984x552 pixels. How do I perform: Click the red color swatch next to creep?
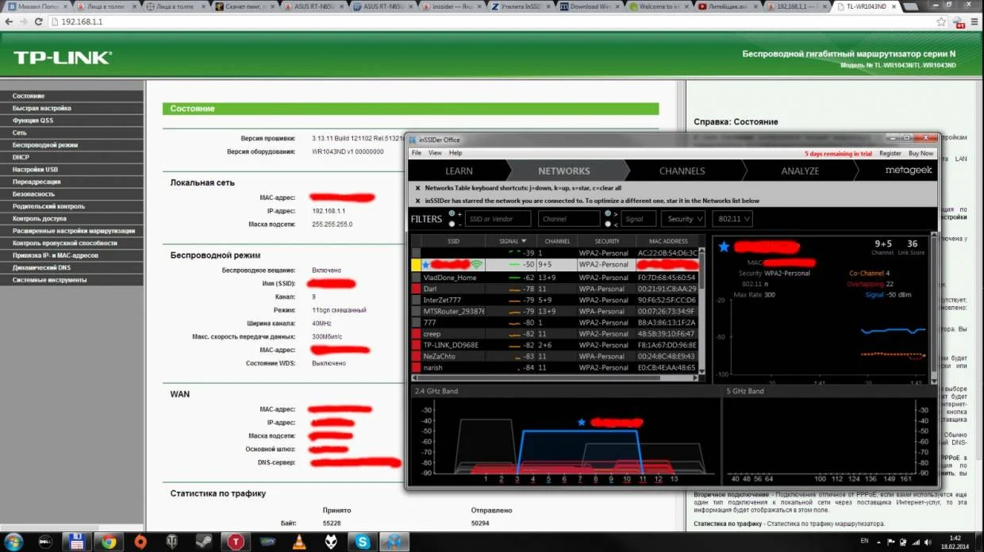[416, 334]
